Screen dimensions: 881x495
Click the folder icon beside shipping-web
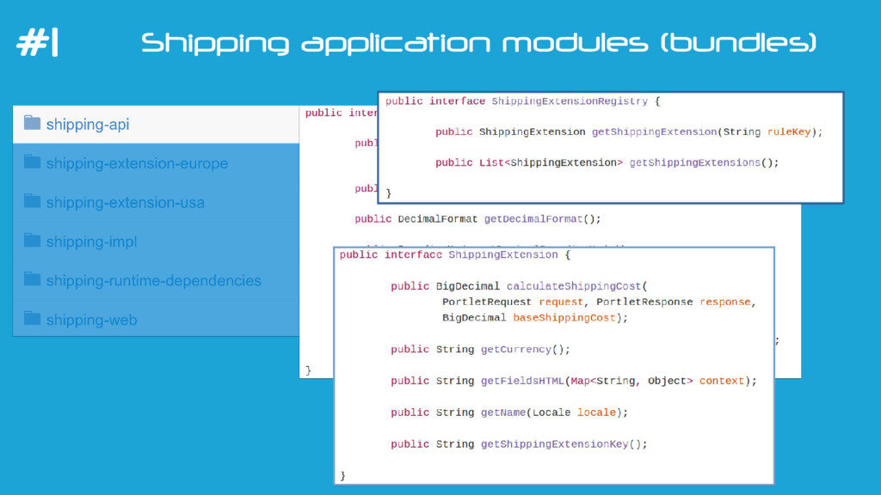click(32, 318)
